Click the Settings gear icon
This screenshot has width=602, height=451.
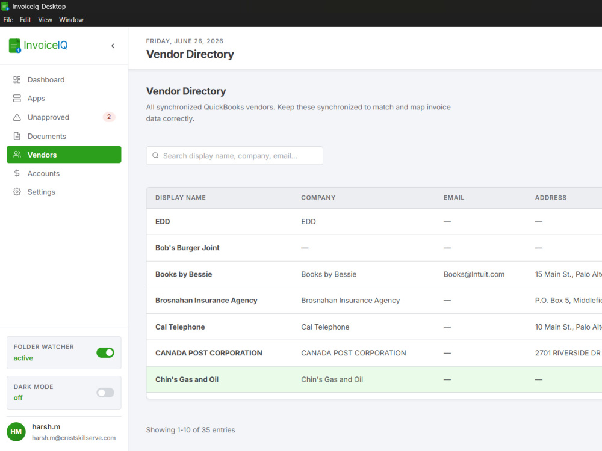(x=17, y=192)
